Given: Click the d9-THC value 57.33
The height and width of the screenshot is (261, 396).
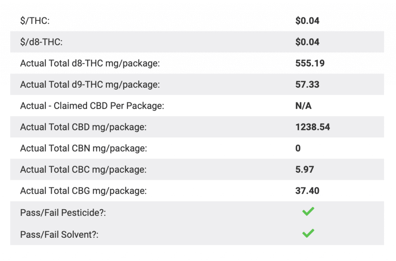Looking at the screenshot, I should point(307,84).
